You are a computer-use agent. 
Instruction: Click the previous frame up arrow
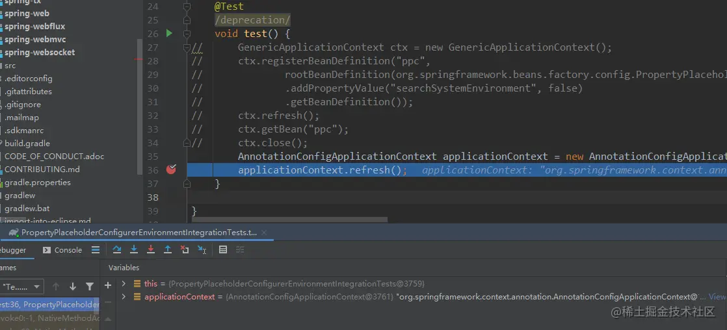tap(56, 286)
